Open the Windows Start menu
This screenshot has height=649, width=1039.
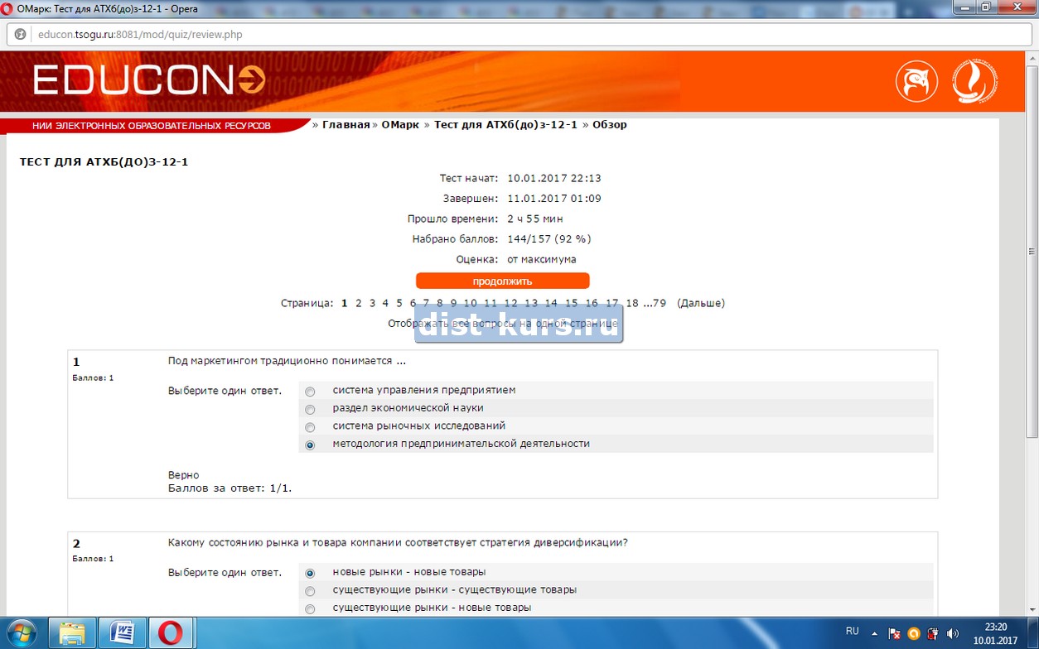21,633
